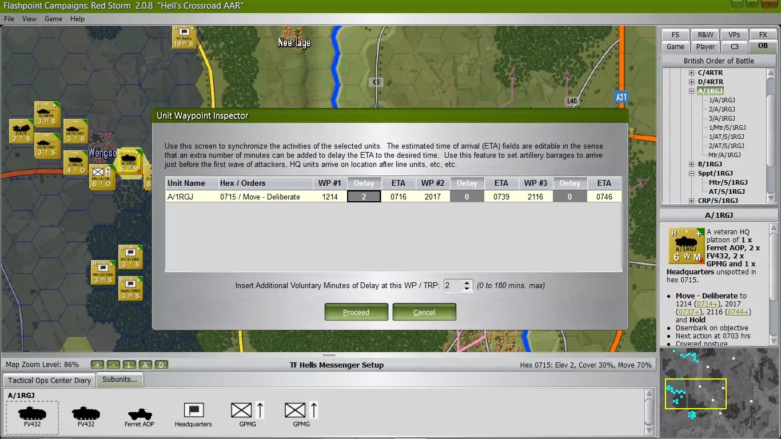Screen dimensions: 781x439
Task: Select the TF Hell's HQ unit counter
Action: (x=184, y=38)
